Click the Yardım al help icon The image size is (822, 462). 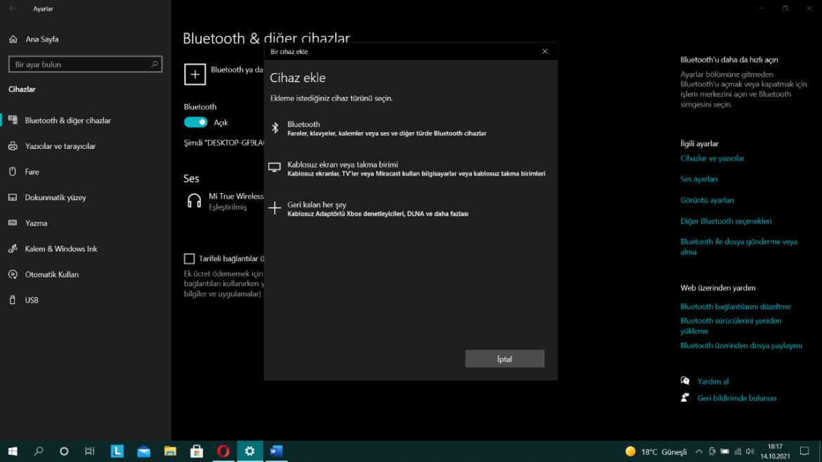click(x=685, y=380)
